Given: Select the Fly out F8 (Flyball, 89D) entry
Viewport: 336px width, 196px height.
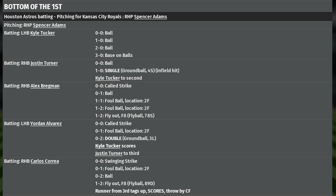Looking at the screenshot, I should pyautogui.click(x=125, y=183).
